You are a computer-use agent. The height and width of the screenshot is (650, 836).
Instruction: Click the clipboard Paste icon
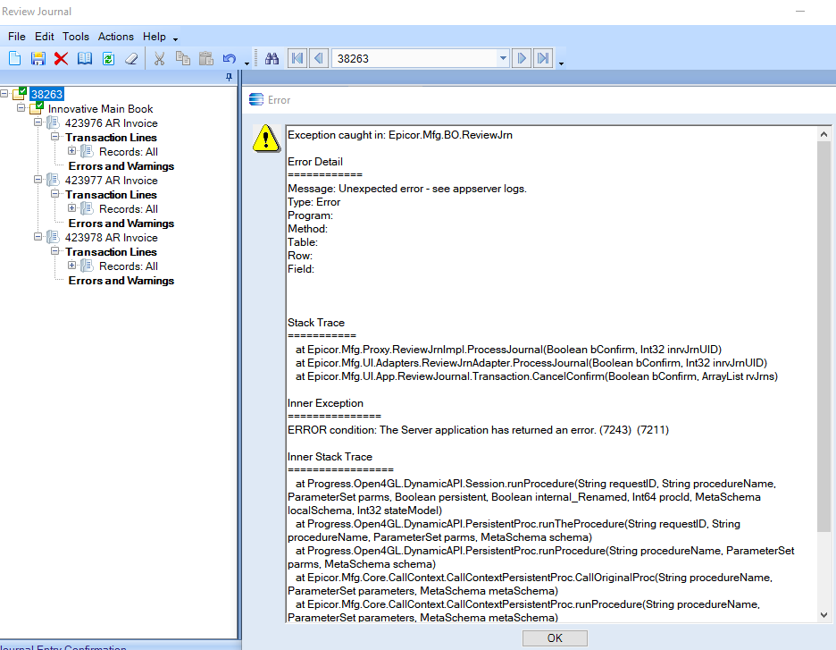pyautogui.click(x=205, y=58)
